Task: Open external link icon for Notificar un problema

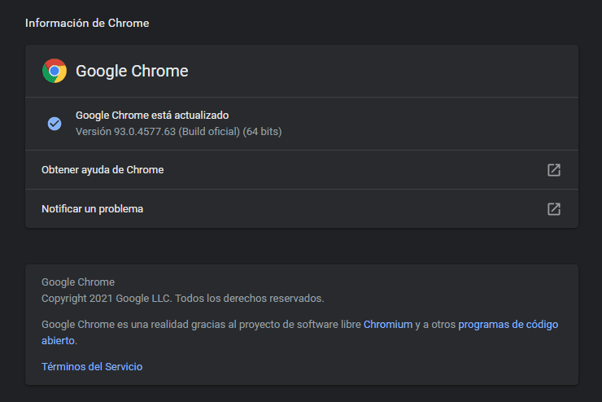Action: [554, 209]
